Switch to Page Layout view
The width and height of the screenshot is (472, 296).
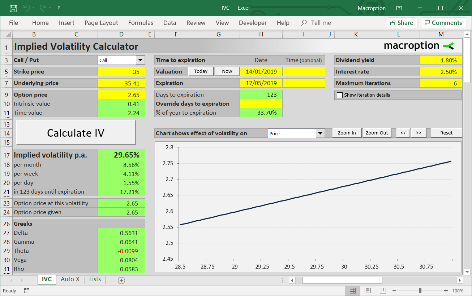pos(368,291)
